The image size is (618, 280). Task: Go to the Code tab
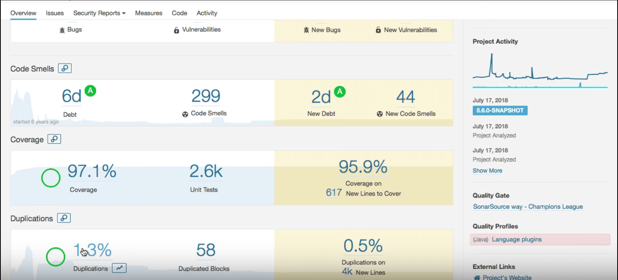[179, 13]
